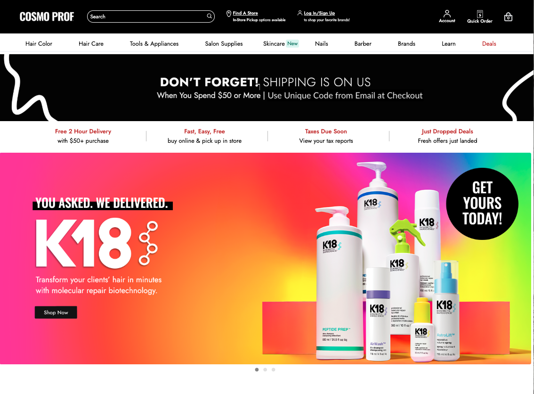Open the shopping bag cart icon

click(x=508, y=17)
